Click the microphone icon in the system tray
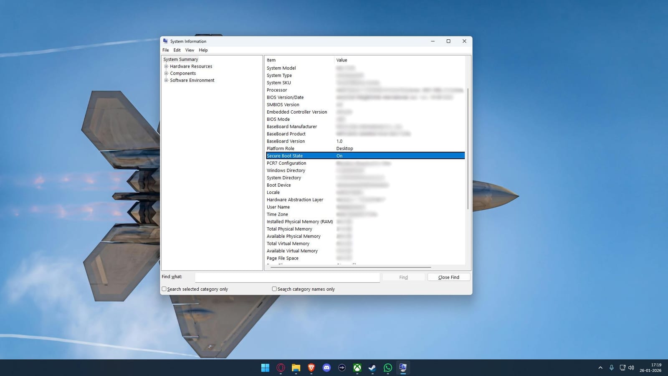Screen dimensions: 668x376 pos(611,368)
